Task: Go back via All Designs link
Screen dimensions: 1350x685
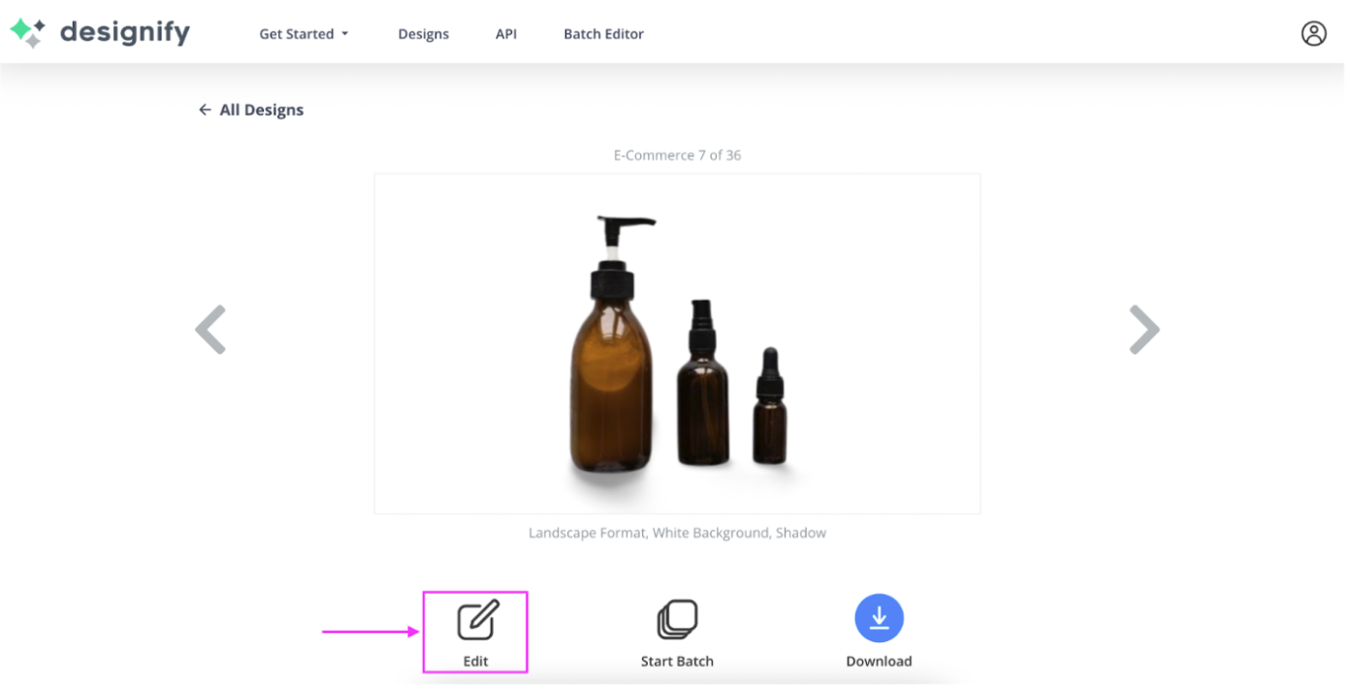Action: pos(251,110)
